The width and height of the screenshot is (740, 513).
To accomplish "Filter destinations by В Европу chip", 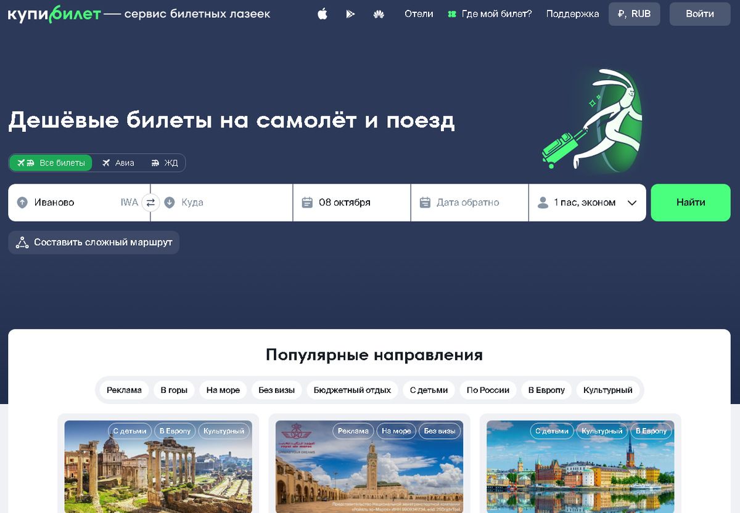I will point(546,390).
